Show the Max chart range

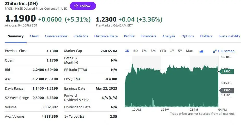coord(189,51)
